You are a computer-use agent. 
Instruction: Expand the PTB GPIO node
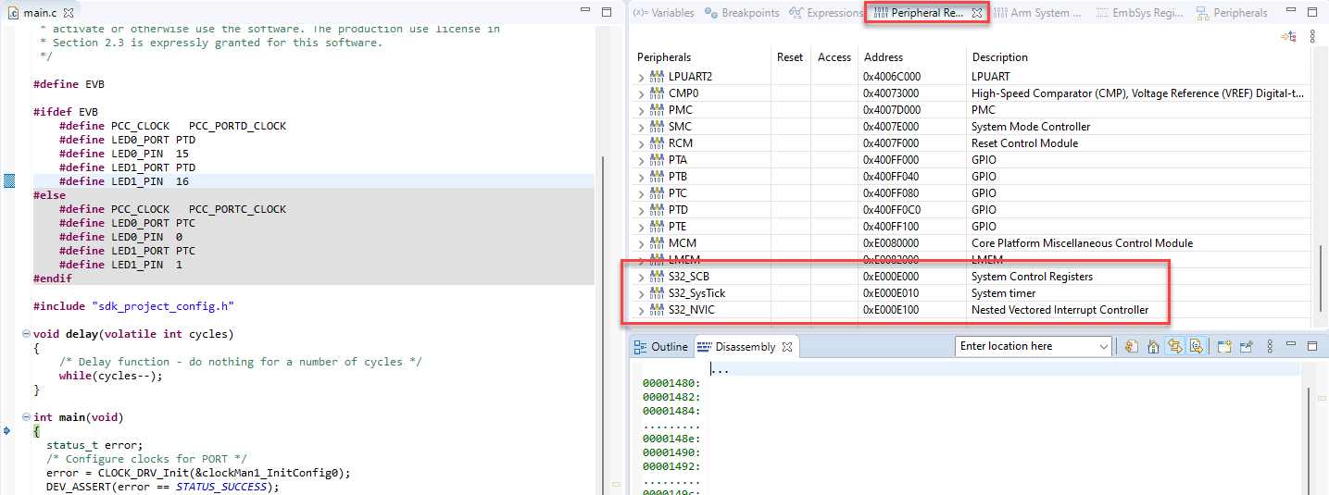coord(641,177)
